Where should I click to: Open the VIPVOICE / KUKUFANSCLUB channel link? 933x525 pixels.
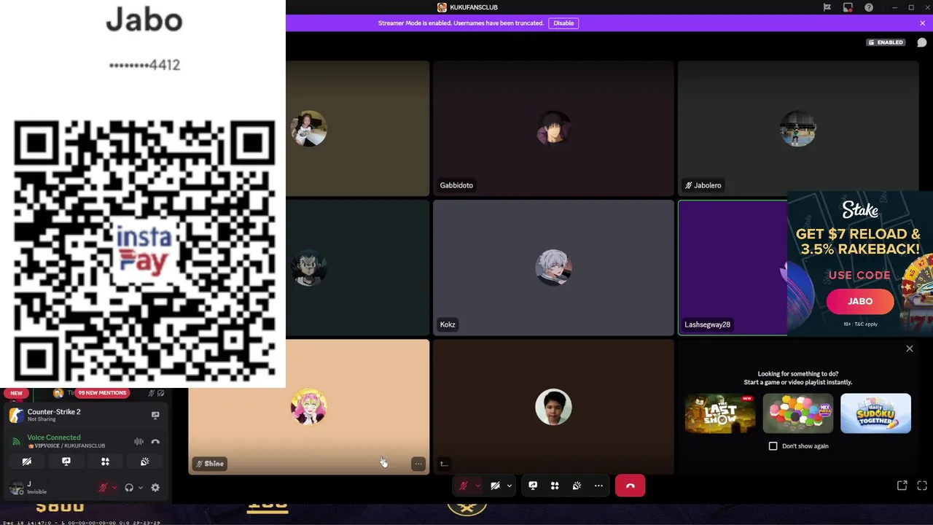coord(66,446)
